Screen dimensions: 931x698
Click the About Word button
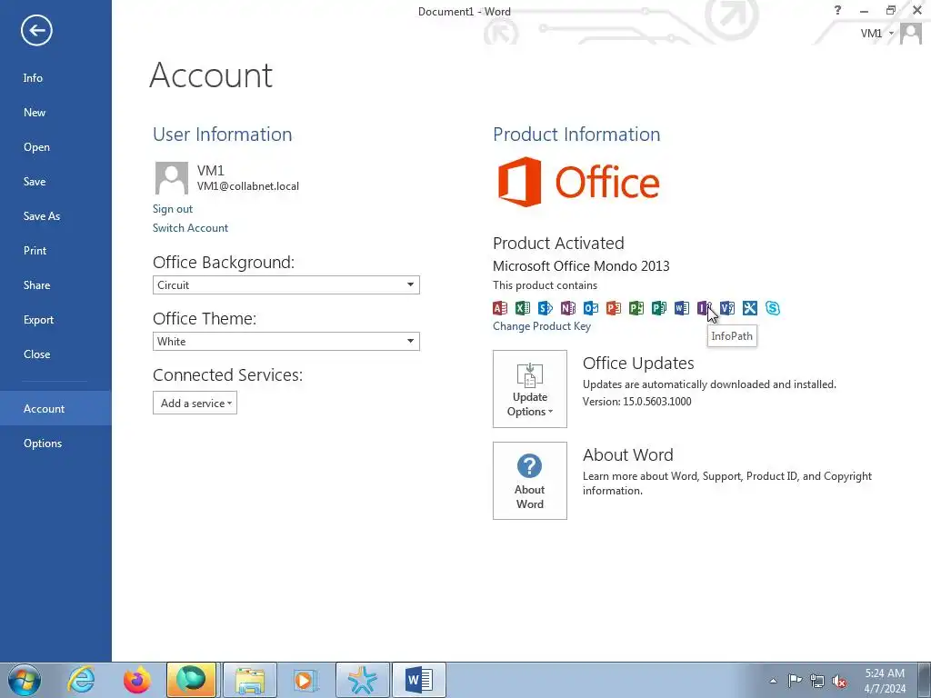(530, 481)
